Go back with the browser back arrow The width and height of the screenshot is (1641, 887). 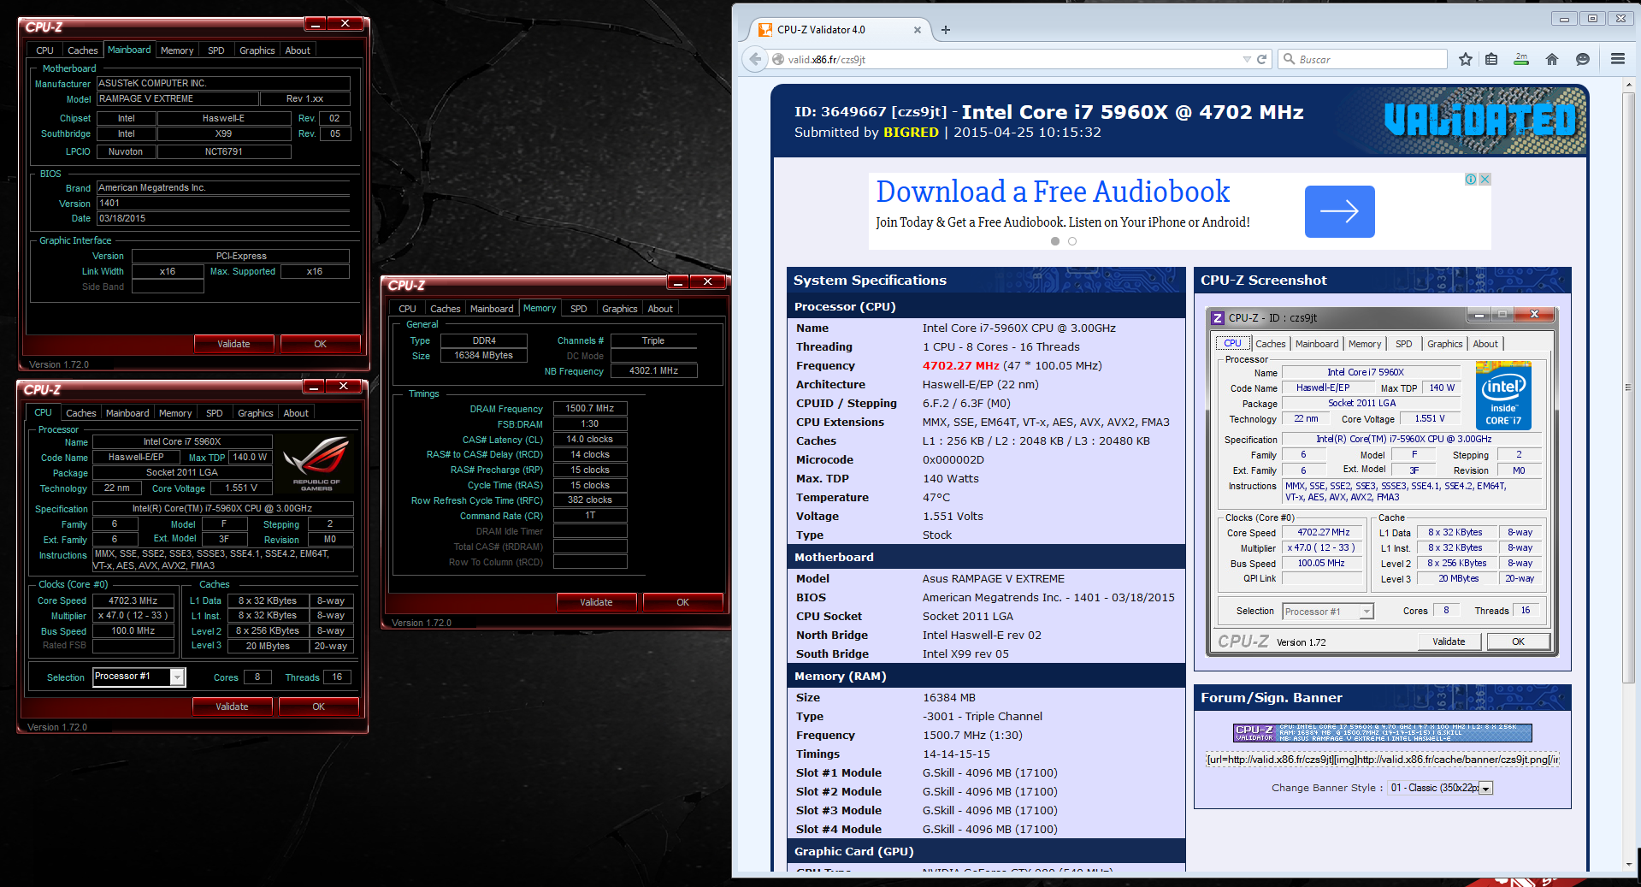tap(754, 59)
